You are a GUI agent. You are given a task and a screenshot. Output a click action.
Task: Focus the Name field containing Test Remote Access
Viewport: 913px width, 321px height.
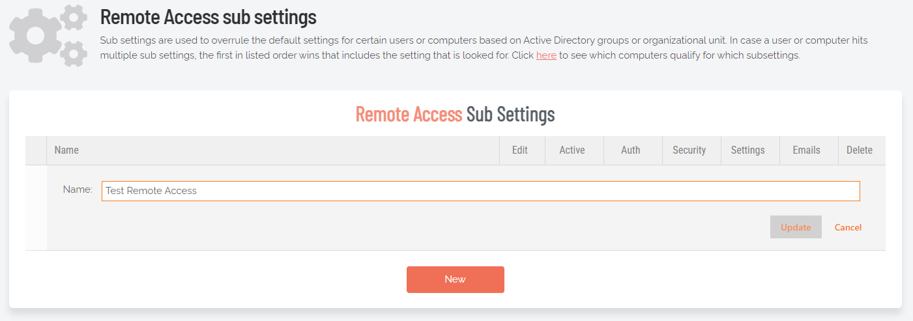click(x=481, y=191)
